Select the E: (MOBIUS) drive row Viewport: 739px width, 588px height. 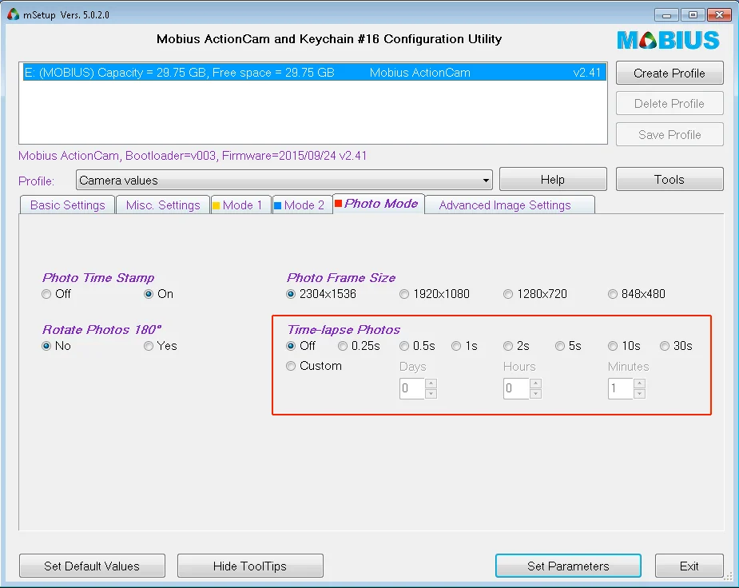314,73
